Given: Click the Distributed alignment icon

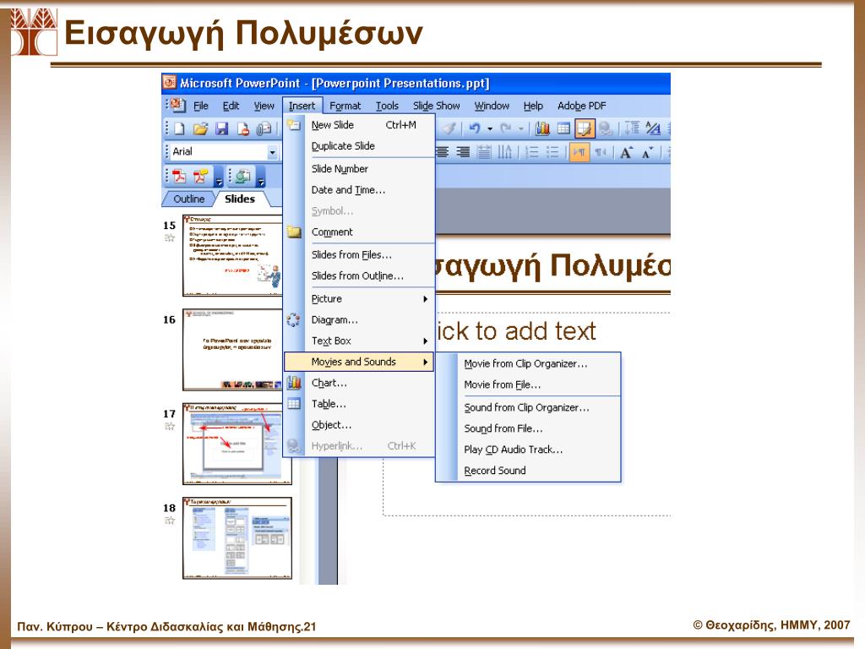Looking at the screenshot, I should point(484,152).
